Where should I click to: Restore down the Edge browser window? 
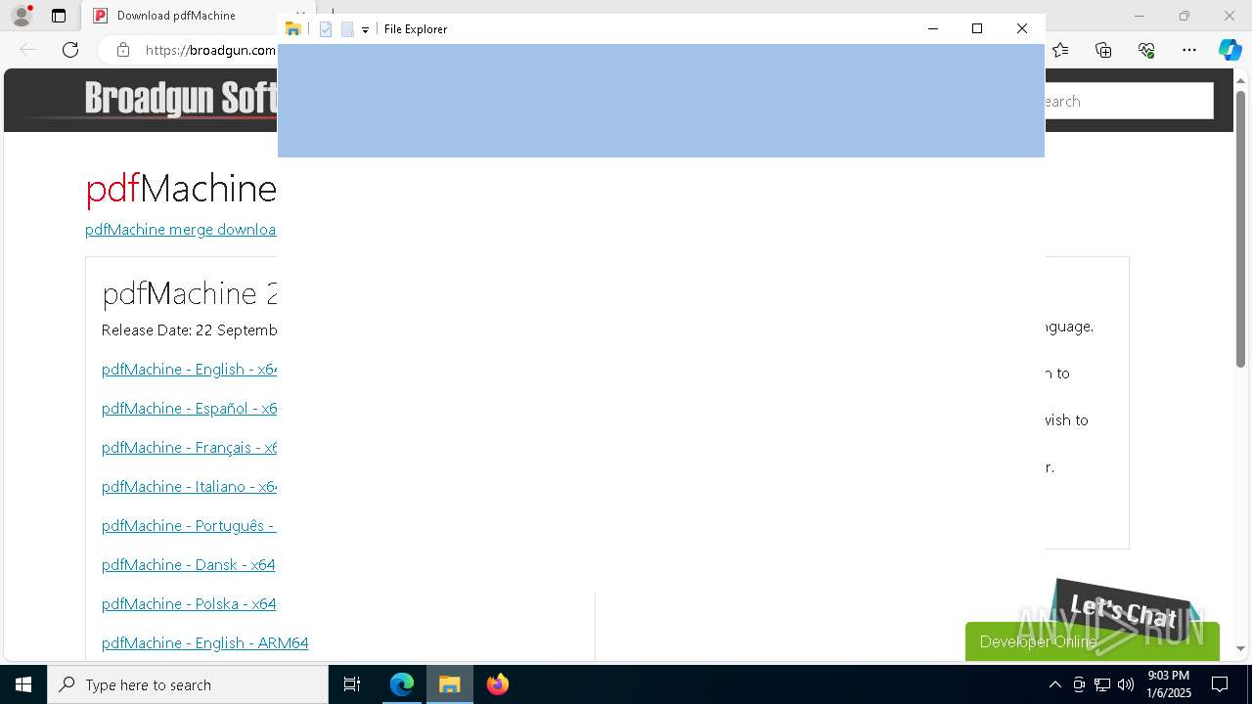click(x=1185, y=16)
